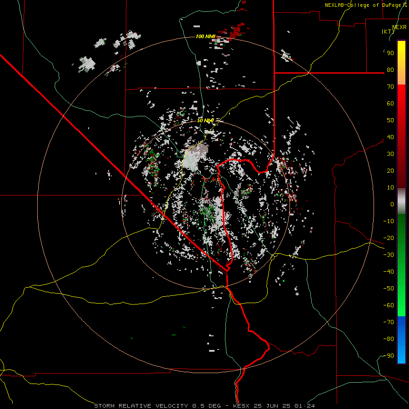Image resolution: width=409 pixels, height=409 pixels.
Task: Click the -60 value on the velocity scale
Action: click(x=389, y=305)
